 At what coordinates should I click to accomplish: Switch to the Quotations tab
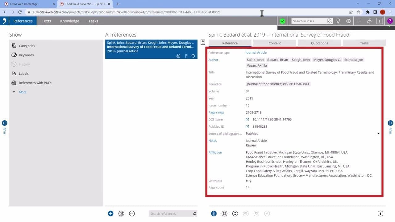(319, 43)
